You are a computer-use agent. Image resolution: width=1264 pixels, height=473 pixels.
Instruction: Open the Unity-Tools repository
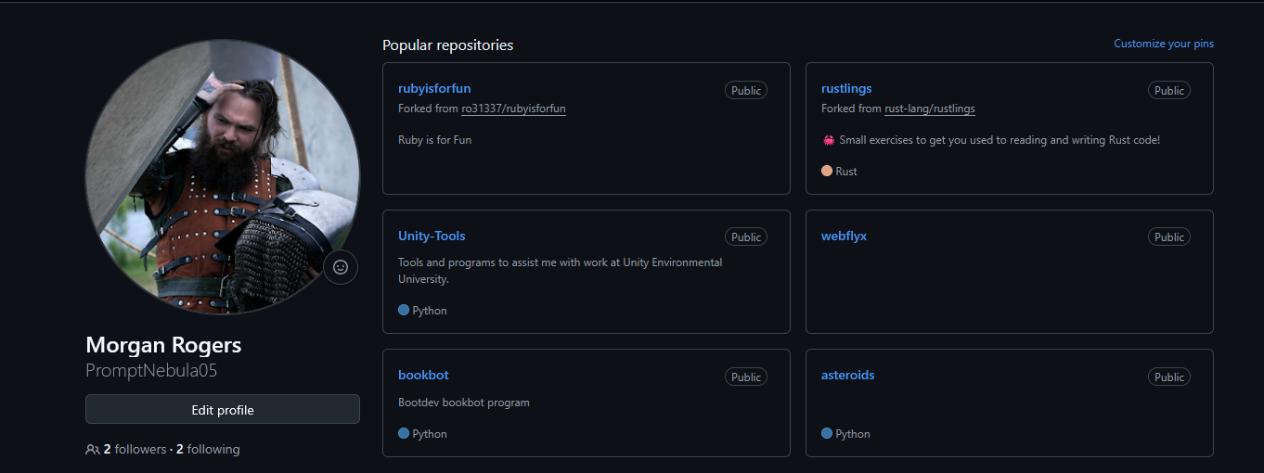point(432,236)
